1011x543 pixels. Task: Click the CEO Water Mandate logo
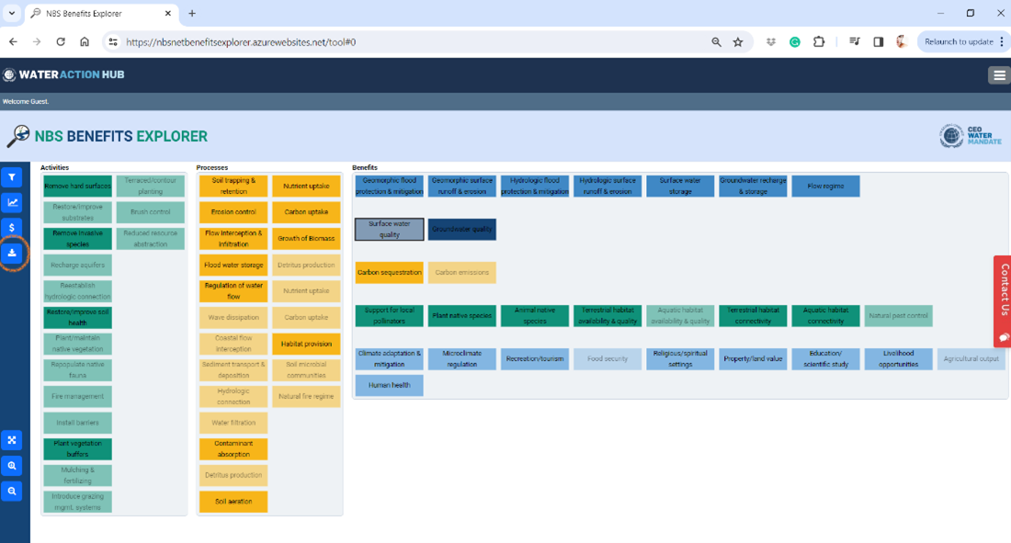[x=971, y=136]
